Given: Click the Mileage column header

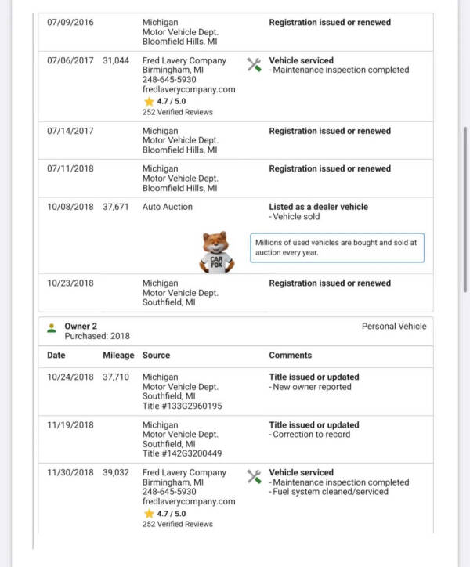Looking at the screenshot, I should coord(118,356).
